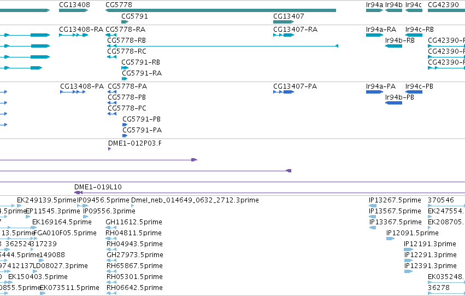Select the IP13367.5prime EST

click(373, 228)
